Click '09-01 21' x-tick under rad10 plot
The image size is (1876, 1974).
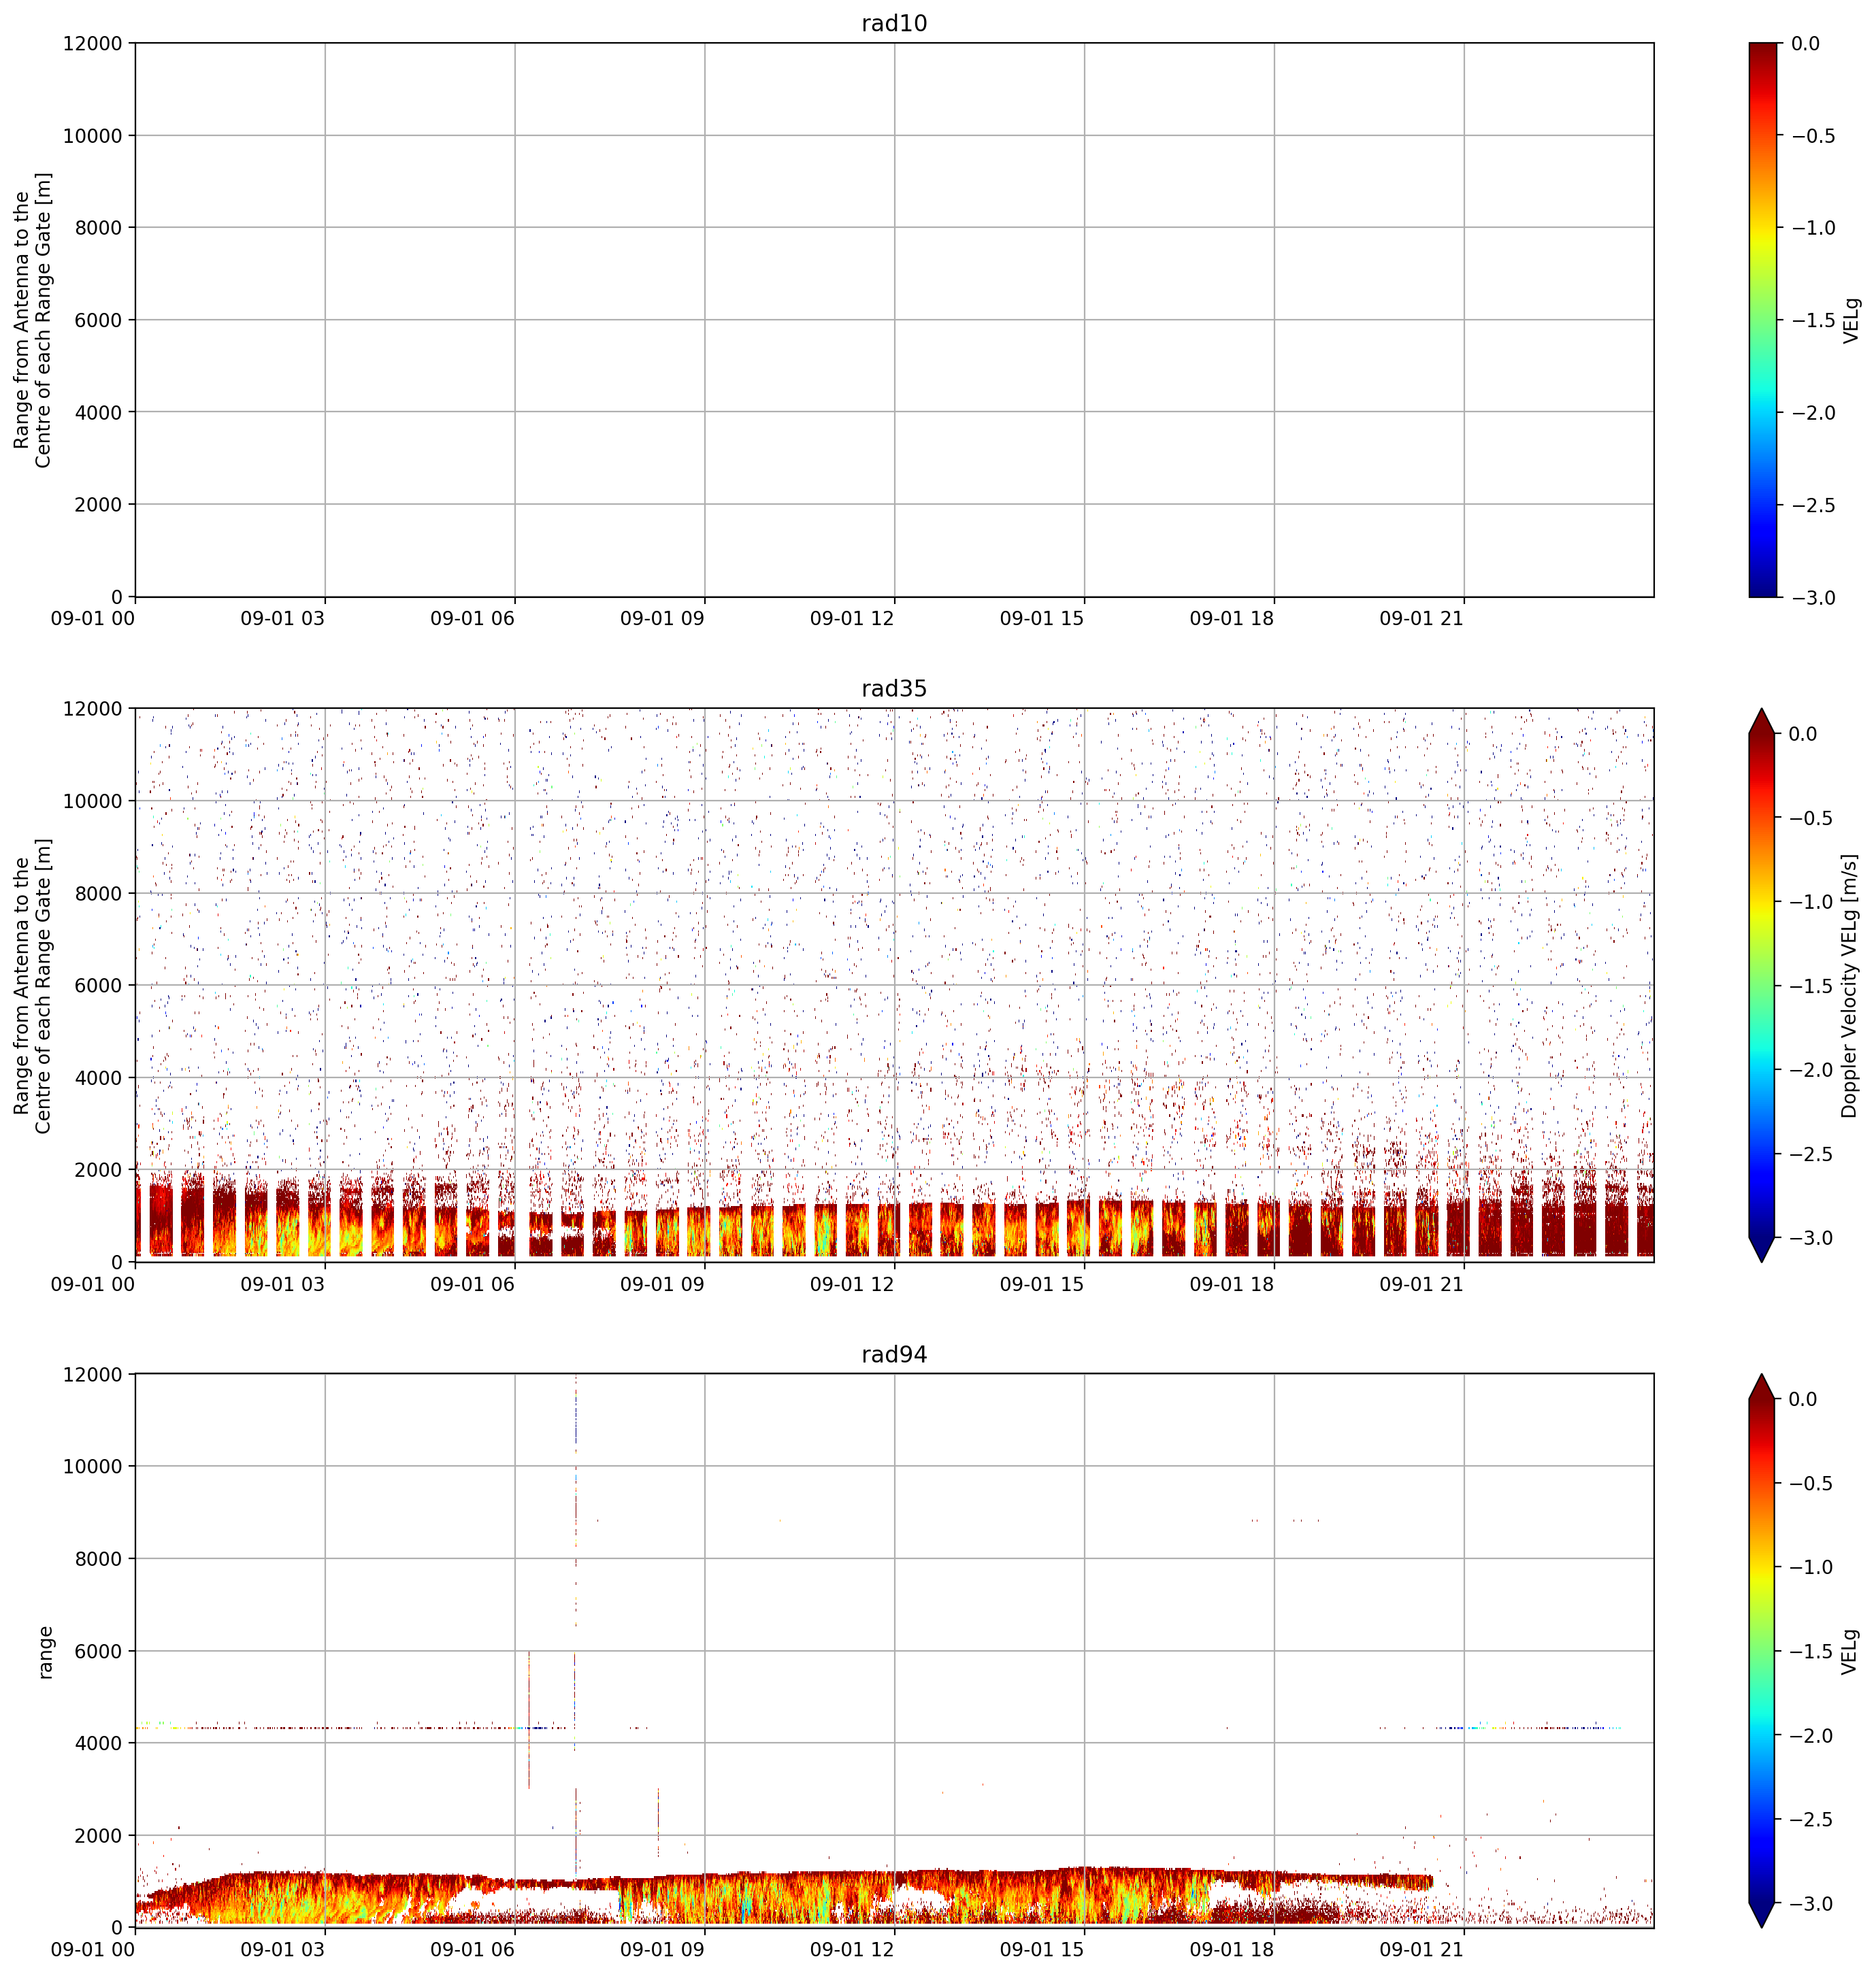point(1421,619)
